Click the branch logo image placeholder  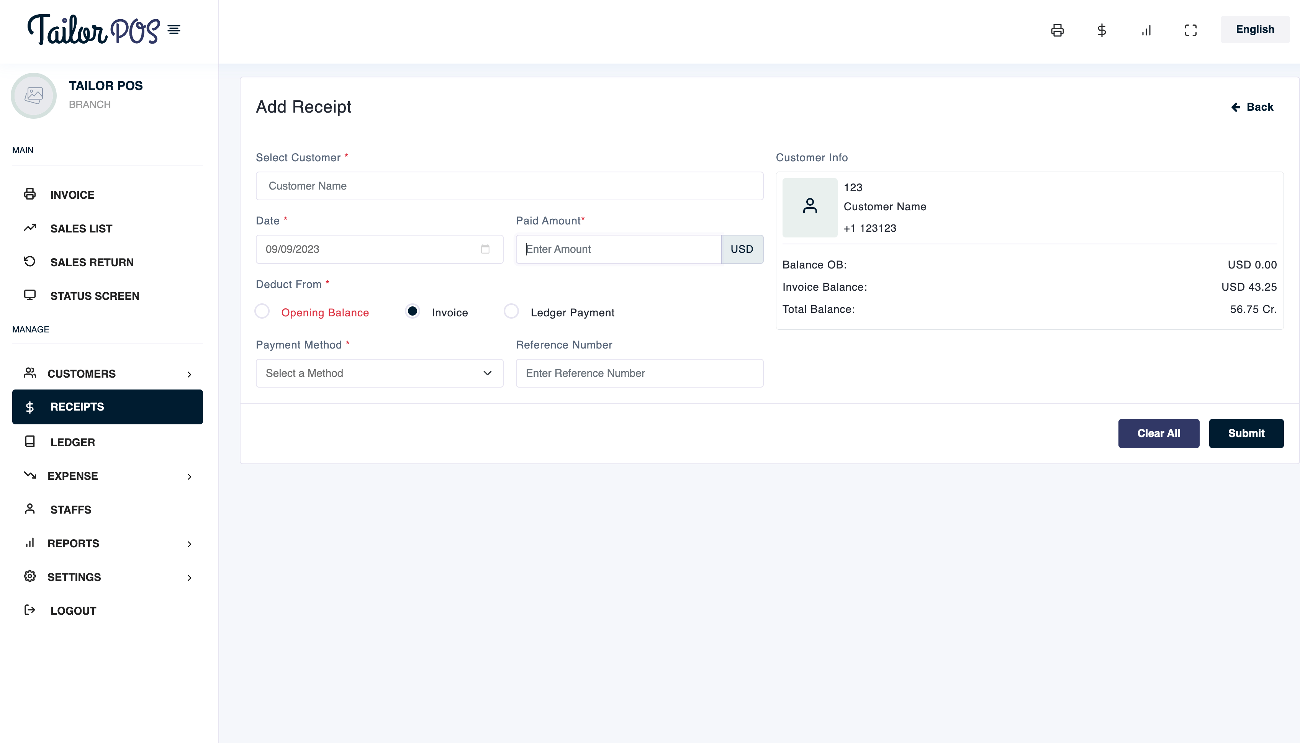(x=34, y=95)
